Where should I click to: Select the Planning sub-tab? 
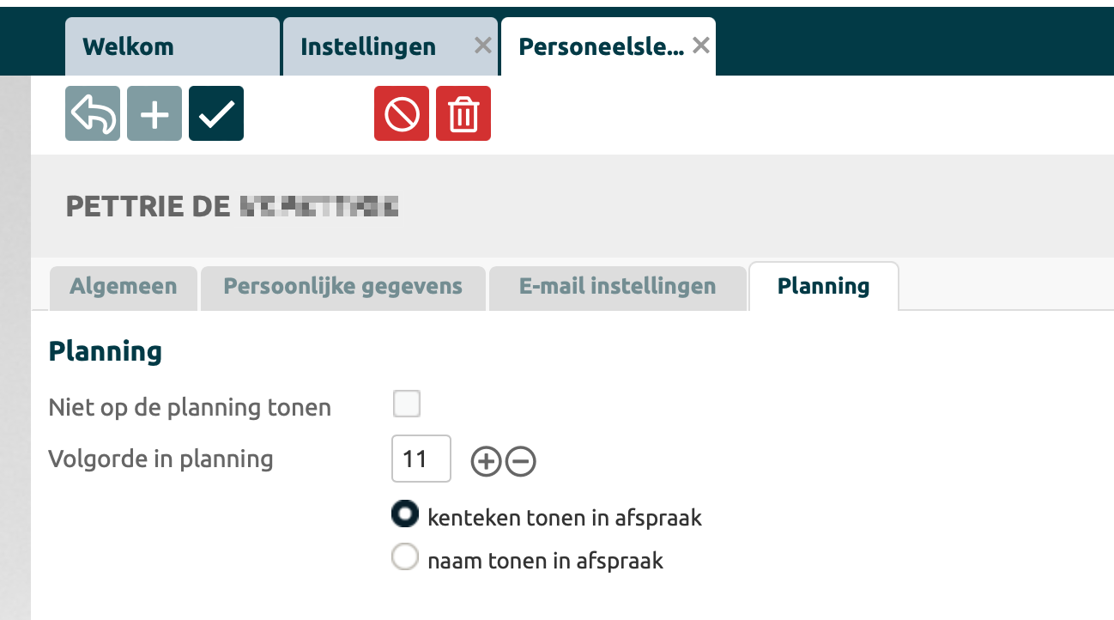coord(823,287)
